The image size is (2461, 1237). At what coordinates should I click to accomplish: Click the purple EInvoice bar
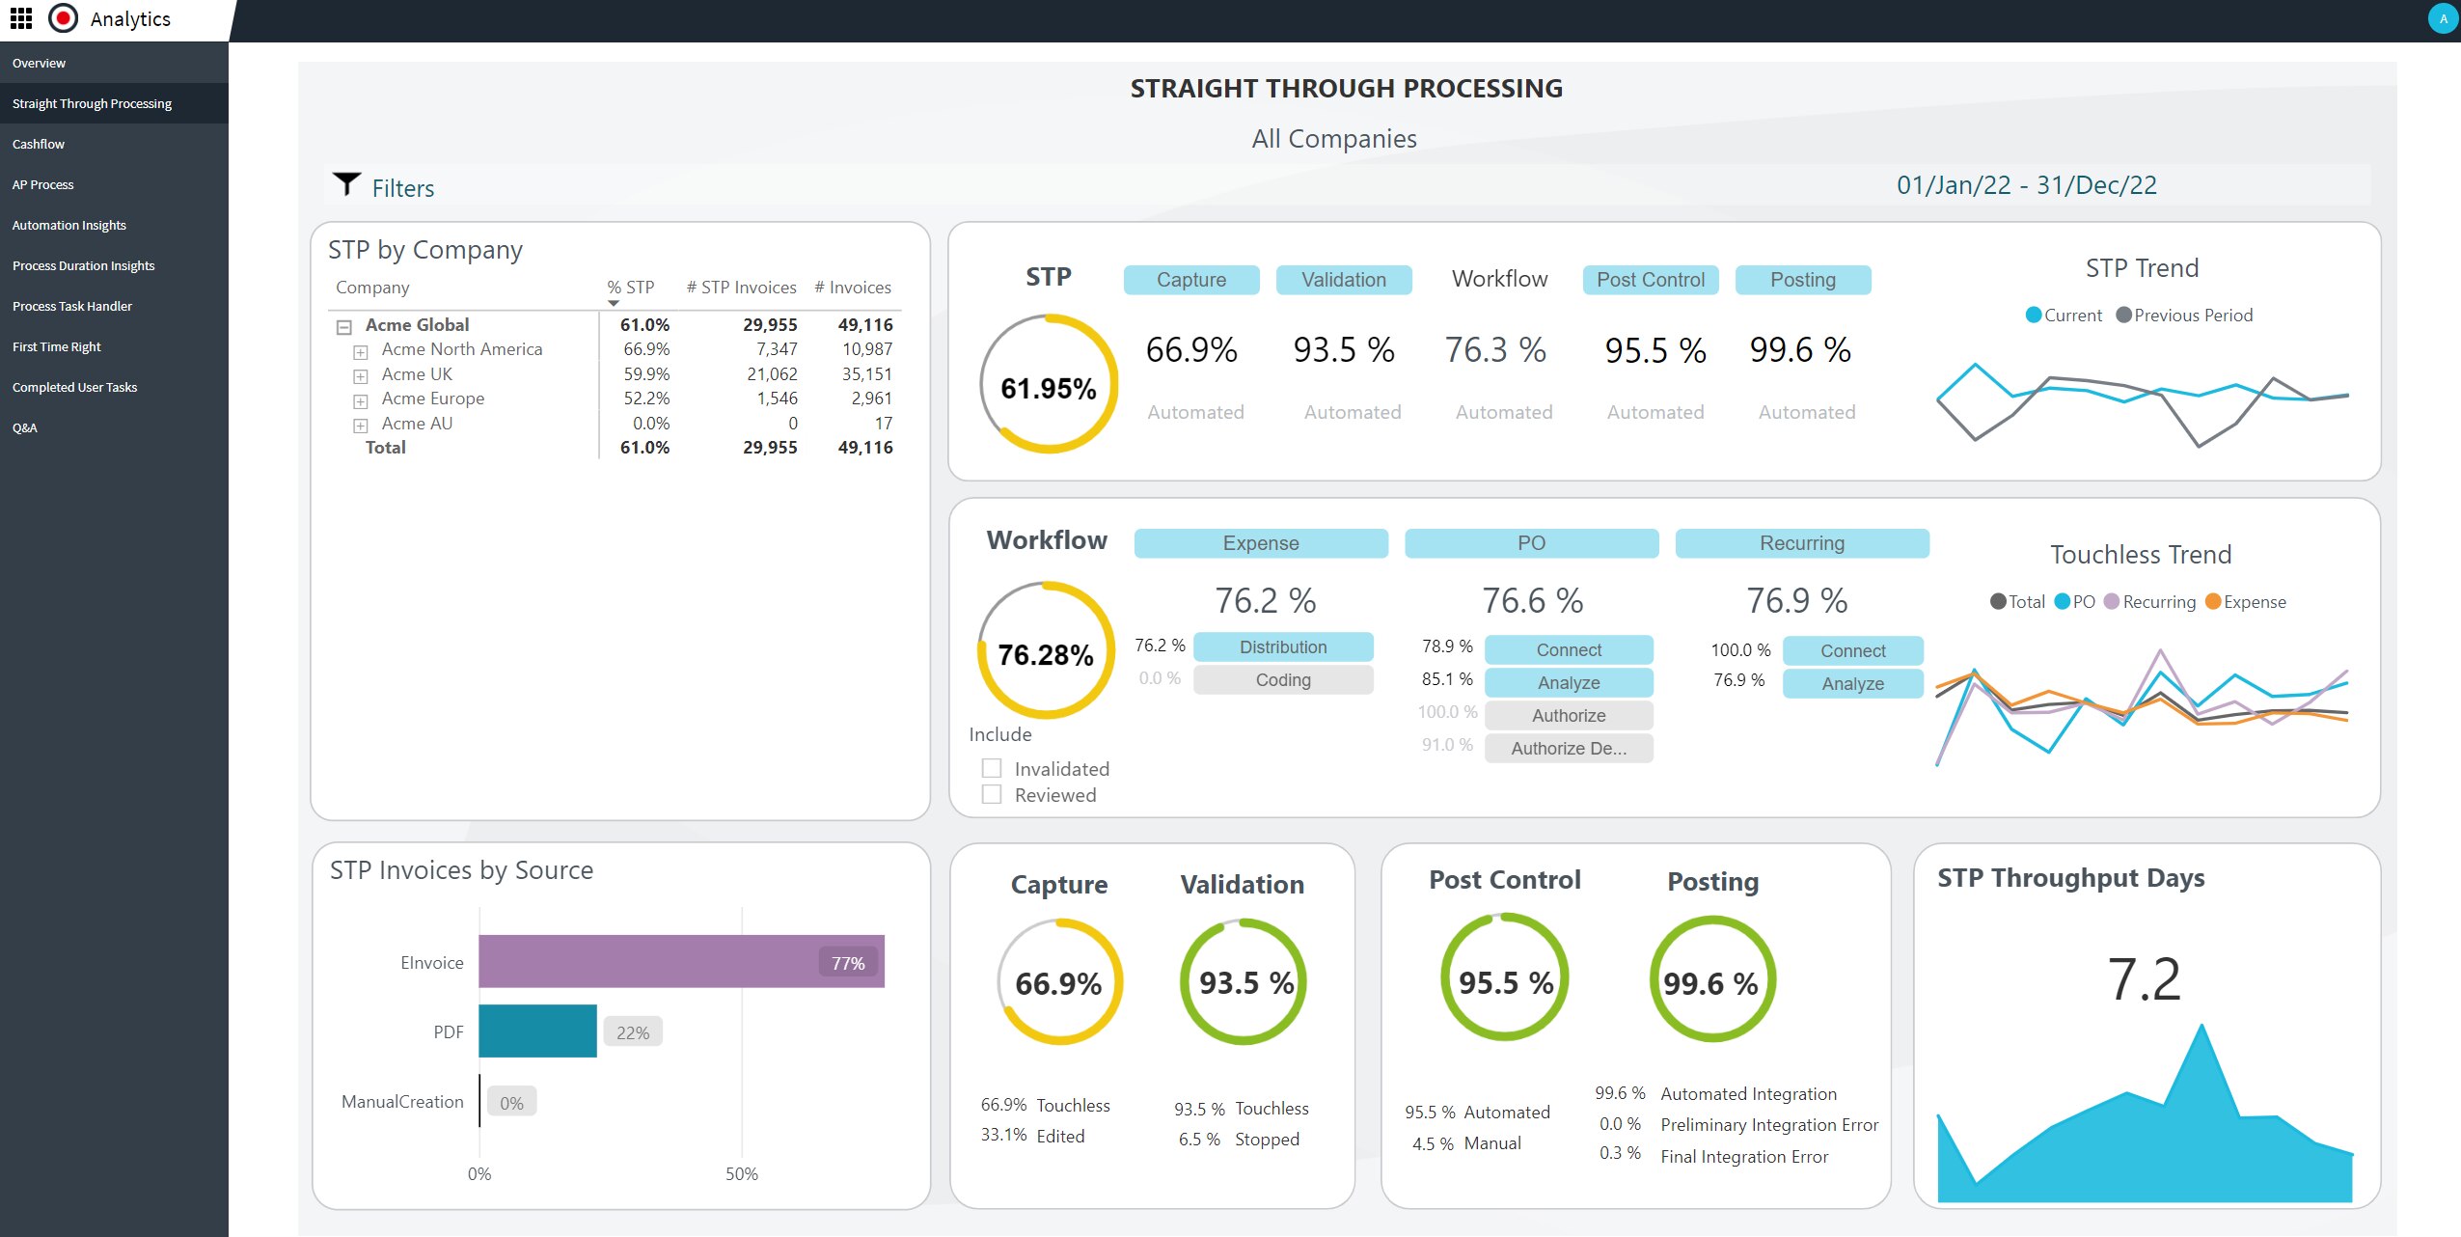pyautogui.click(x=680, y=961)
